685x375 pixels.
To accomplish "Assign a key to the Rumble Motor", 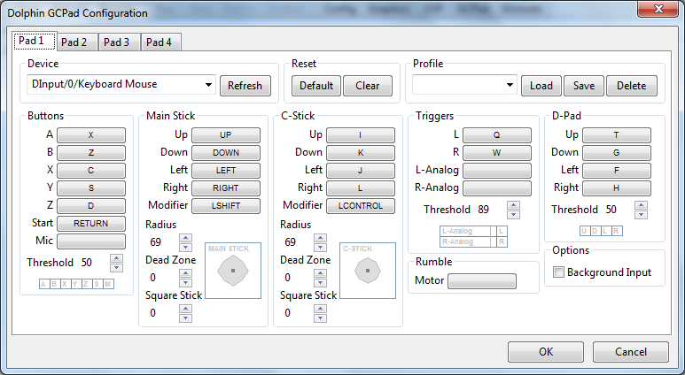I will pos(482,281).
